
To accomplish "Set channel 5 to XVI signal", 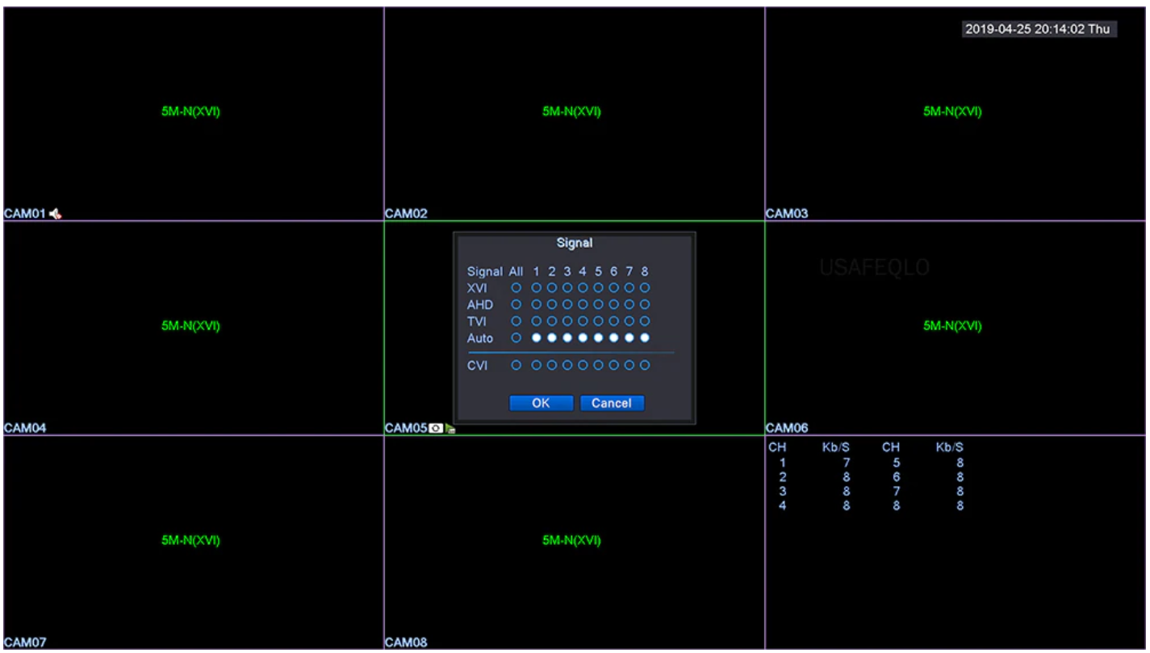I will (598, 287).
